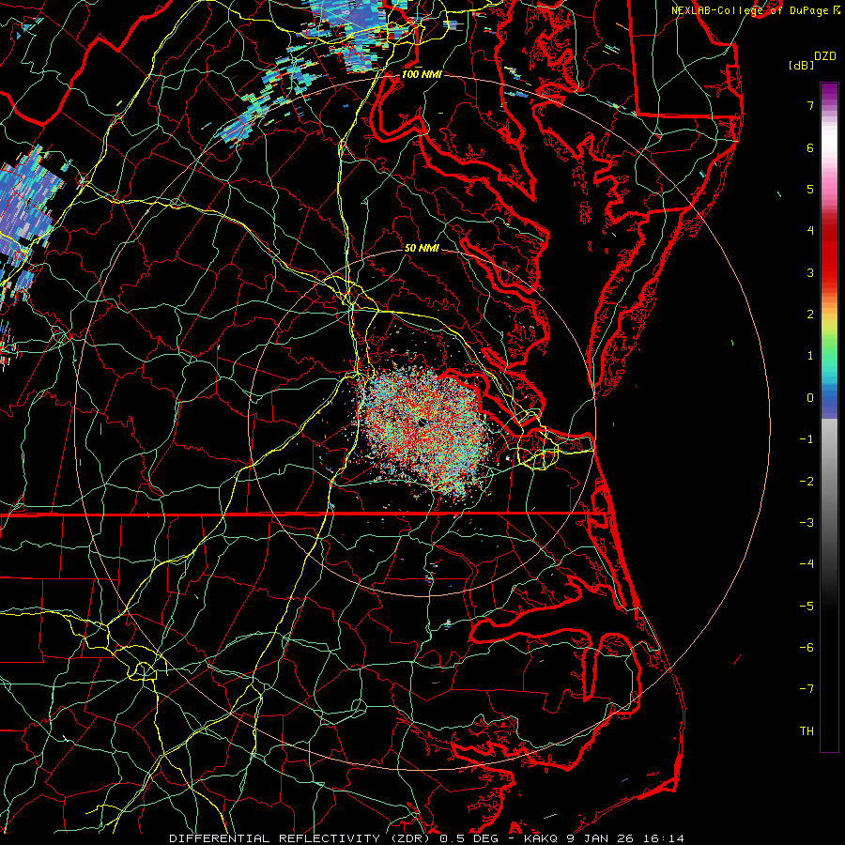This screenshot has width=845, height=845.
Task: Click the -6 value on color scale
Action: pos(807,648)
